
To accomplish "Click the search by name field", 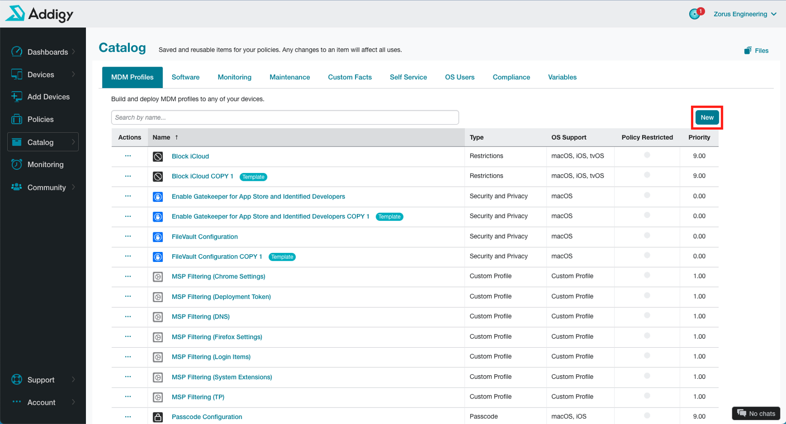I will pos(285,117).
